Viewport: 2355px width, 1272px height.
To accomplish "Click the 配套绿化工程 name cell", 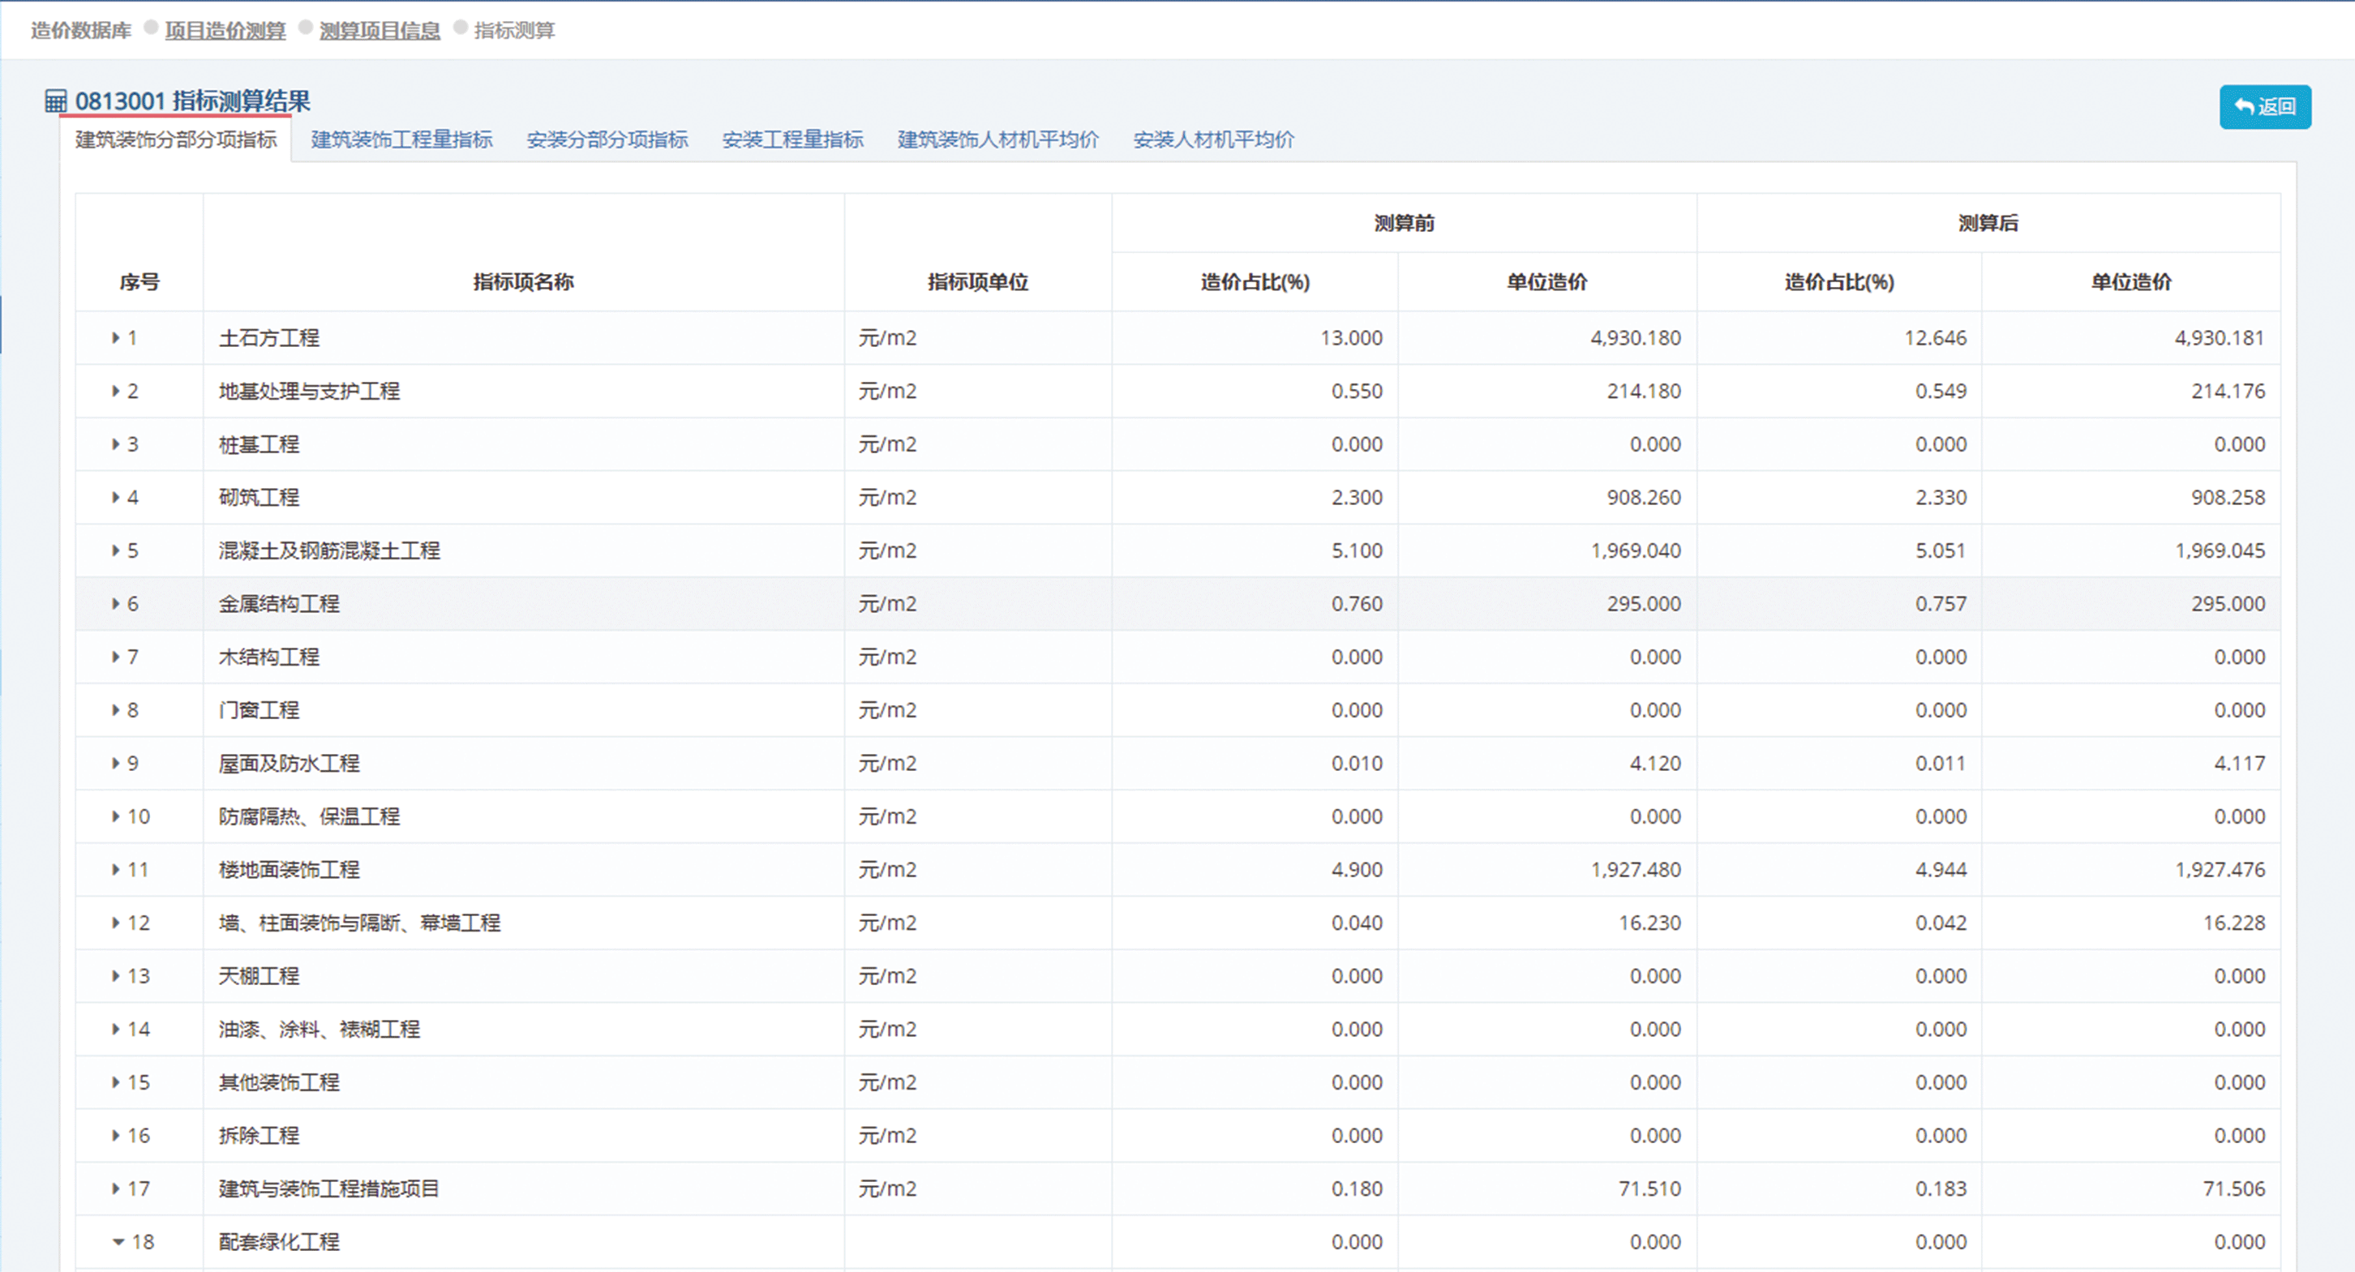I will click(523, 1242).
